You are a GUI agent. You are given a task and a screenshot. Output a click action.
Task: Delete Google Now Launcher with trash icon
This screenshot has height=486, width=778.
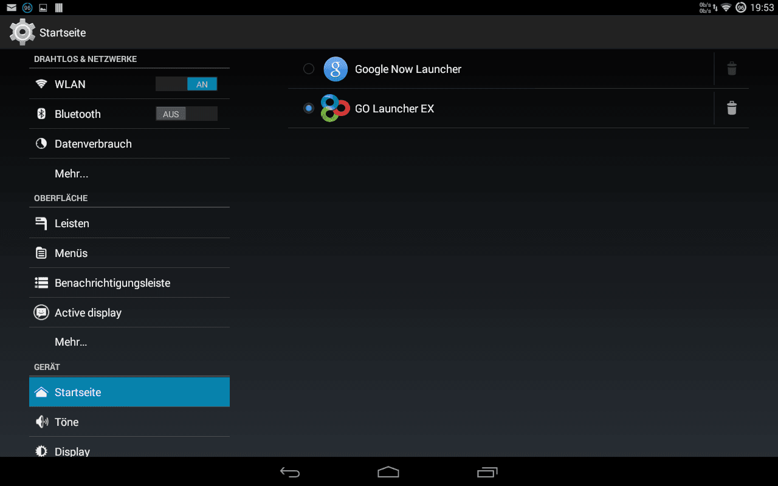732,69
